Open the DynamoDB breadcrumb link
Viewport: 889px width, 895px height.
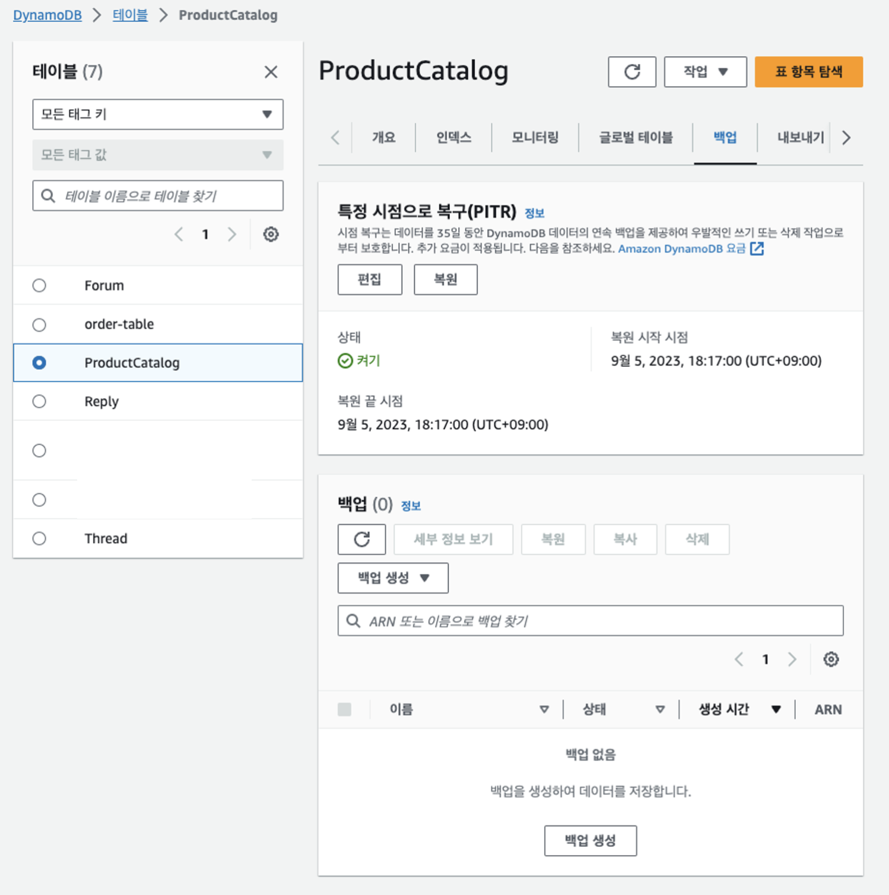tap(47, 15)
